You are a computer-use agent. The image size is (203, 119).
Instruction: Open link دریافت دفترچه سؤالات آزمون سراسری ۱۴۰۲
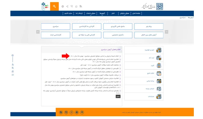tap(99, 75)
